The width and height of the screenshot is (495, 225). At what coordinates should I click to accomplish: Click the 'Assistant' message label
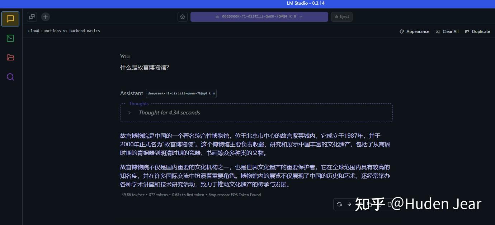[x=132, y=93]
